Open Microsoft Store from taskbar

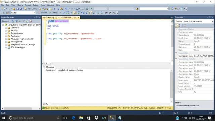click(89, 118)
